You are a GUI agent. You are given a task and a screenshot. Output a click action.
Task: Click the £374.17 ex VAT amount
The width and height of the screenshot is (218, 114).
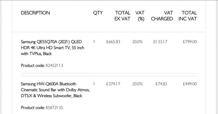pyautogui.click(x=113, y=84)
